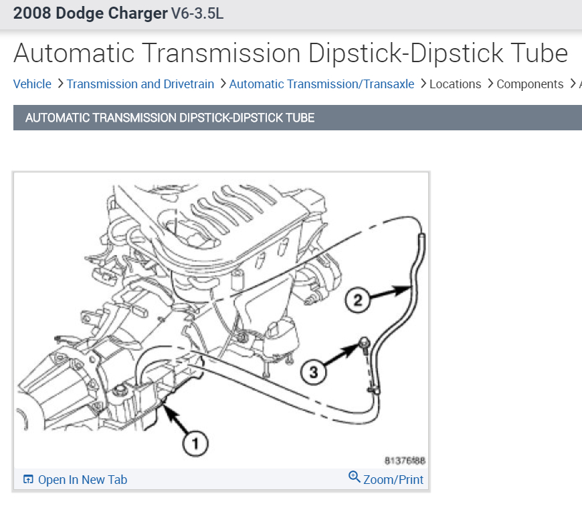The image size is (582, 514).
Task: Click the bolt pointed to by callout 3
Action: (365, 343)
